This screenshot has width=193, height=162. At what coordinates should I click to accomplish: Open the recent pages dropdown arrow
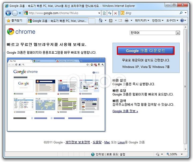point(20,13)
